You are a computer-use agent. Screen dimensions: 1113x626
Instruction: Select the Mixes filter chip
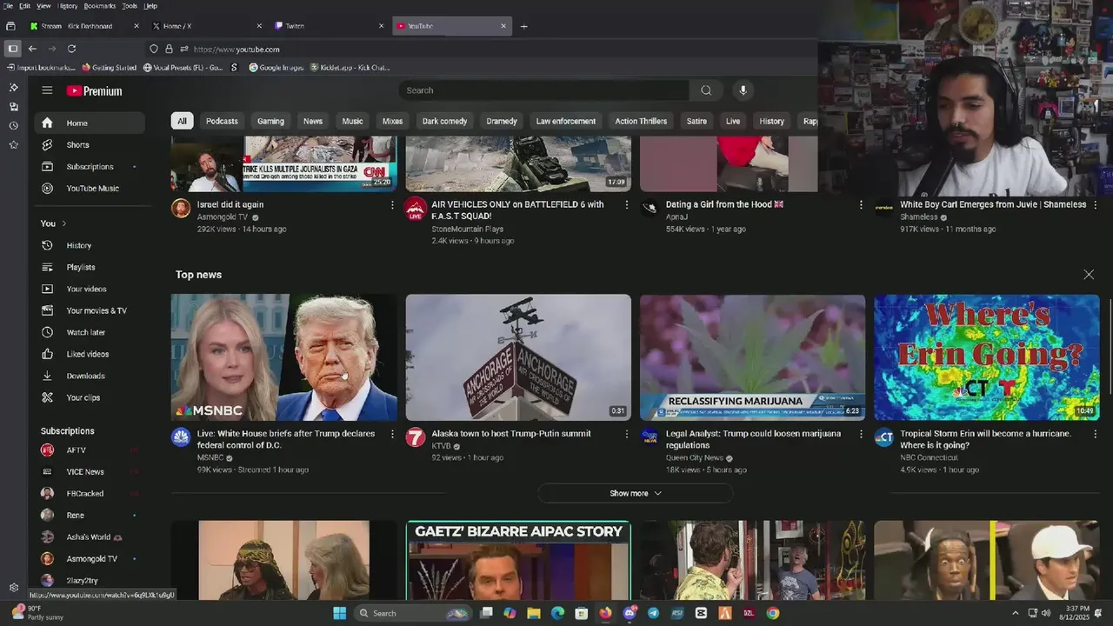point(392,121)
